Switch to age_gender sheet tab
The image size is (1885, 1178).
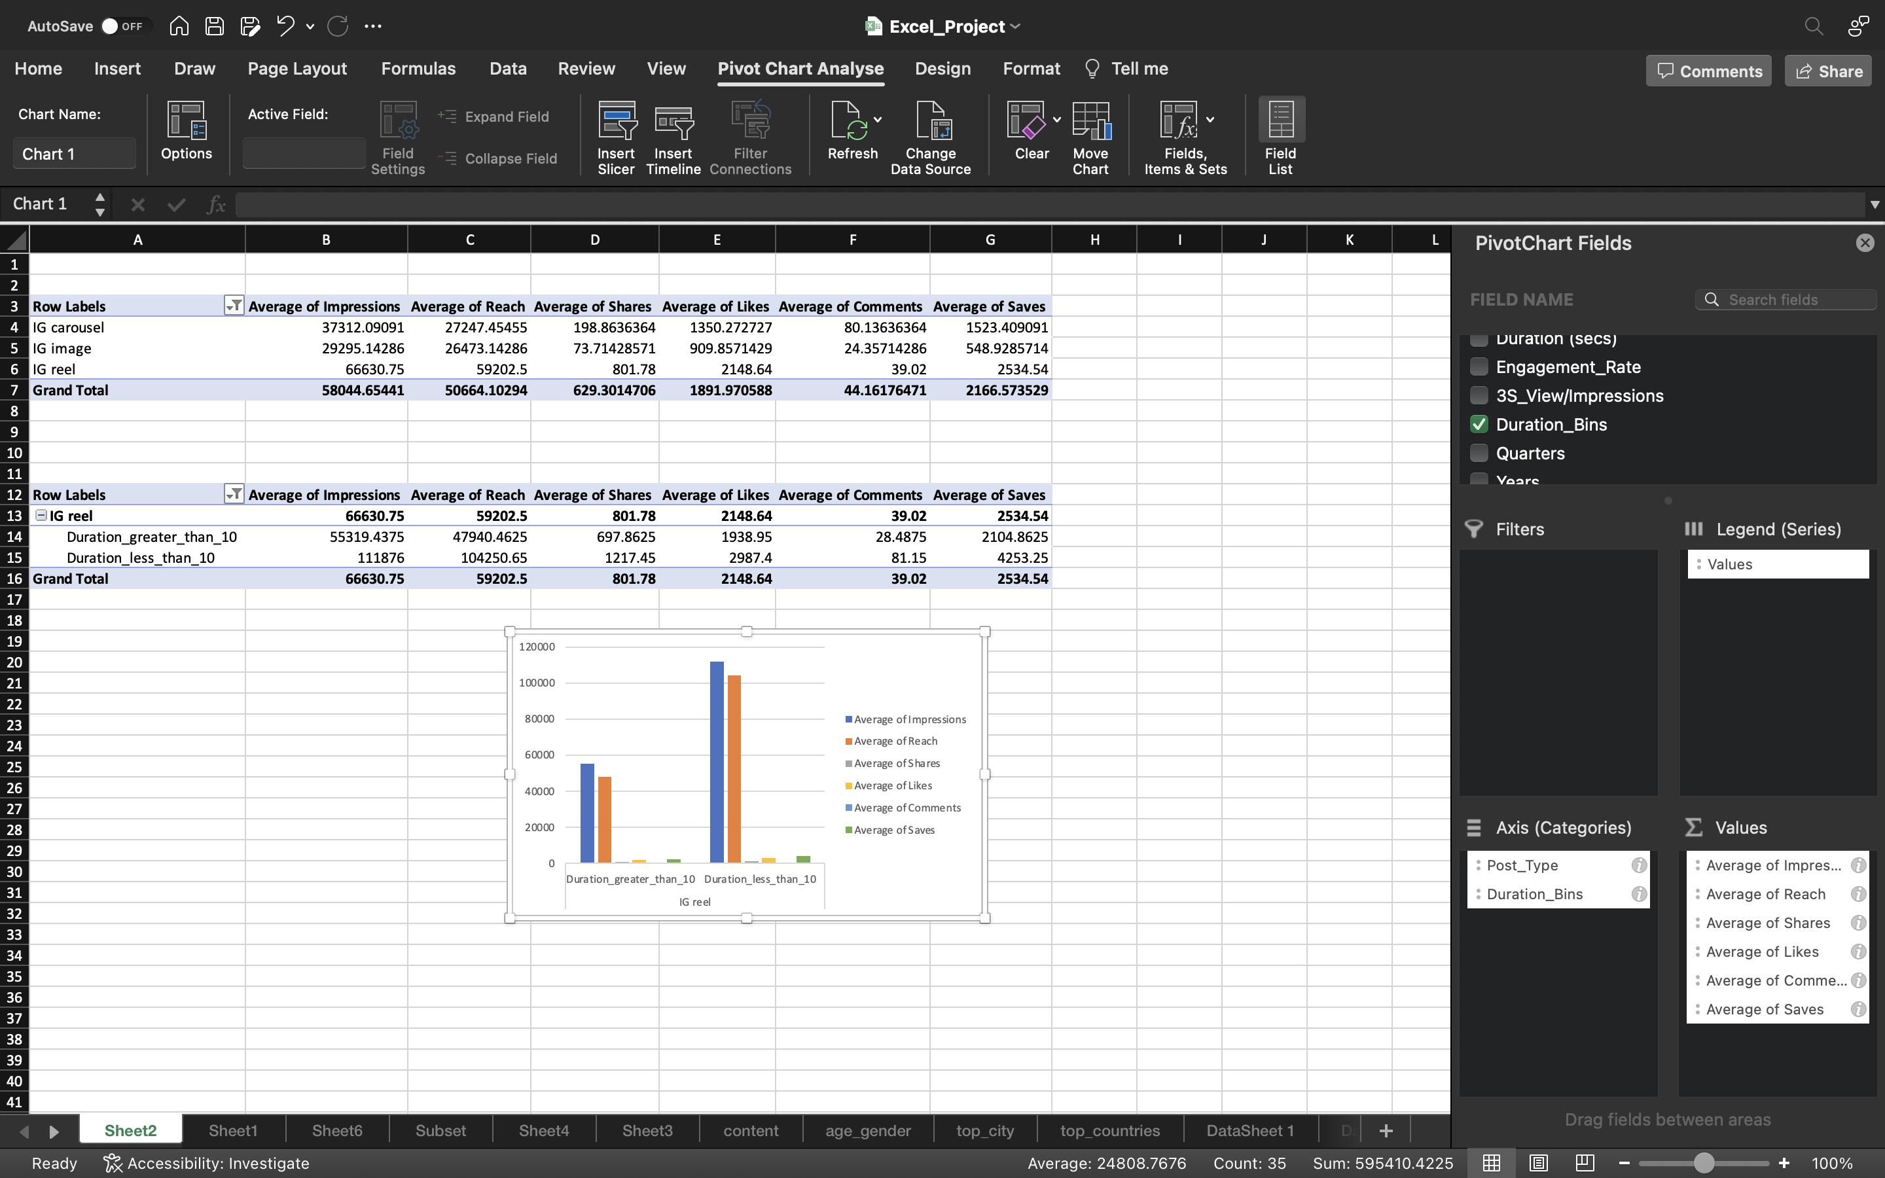point(868,1130)
